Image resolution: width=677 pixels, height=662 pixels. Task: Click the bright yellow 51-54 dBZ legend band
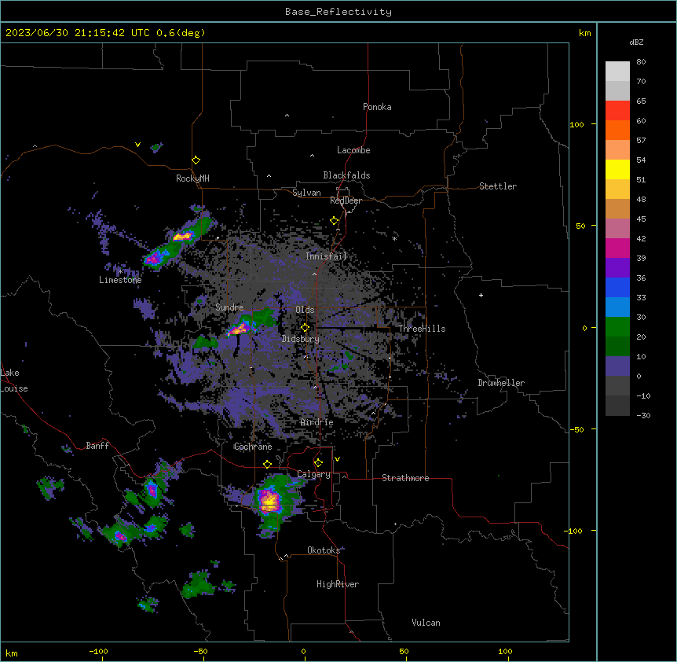(617, 169)
